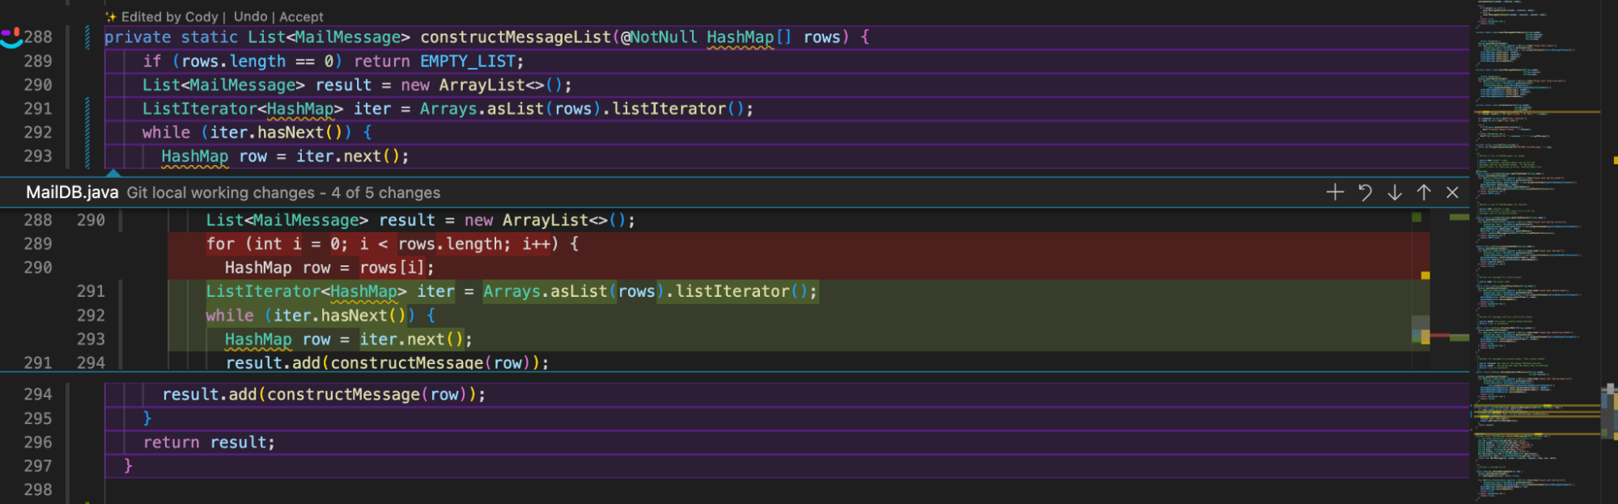Click the sparkle icon before Edited by Cody

pyautogui.click(x=111, y=16)
